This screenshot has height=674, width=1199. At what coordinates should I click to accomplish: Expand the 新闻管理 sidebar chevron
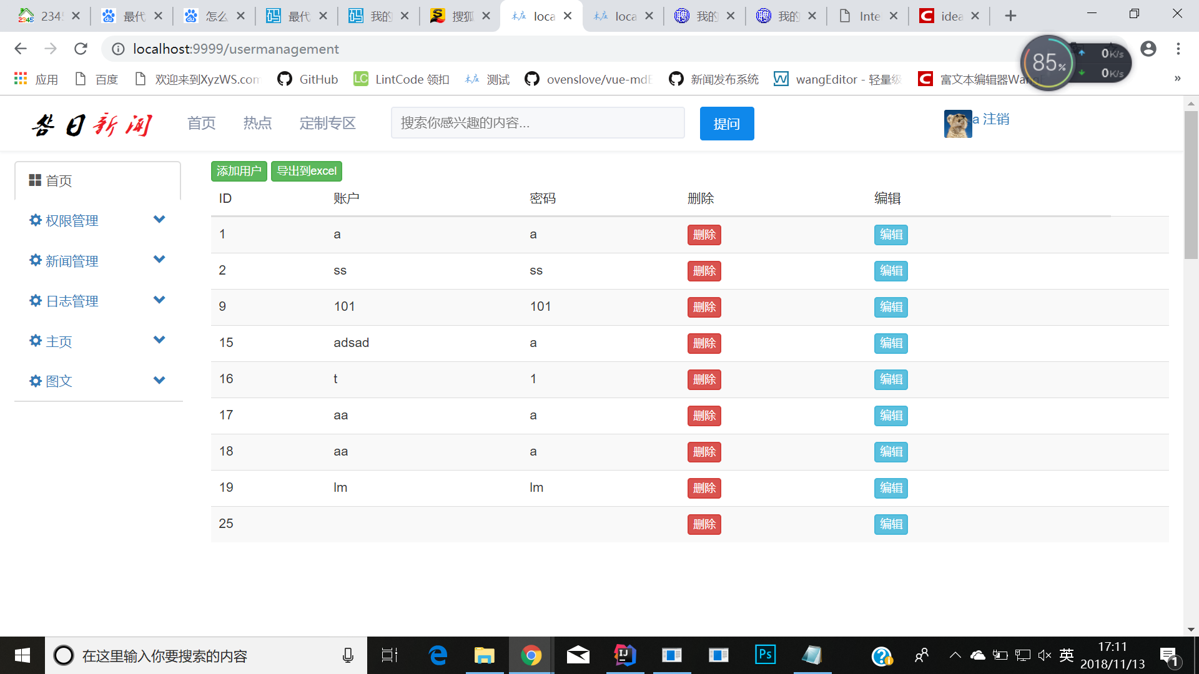click(x=159, y=260)
